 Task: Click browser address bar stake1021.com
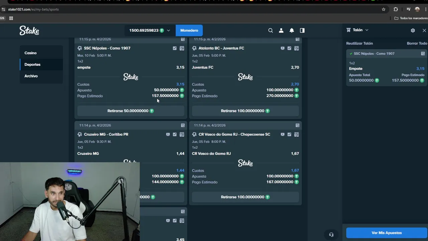33,9
